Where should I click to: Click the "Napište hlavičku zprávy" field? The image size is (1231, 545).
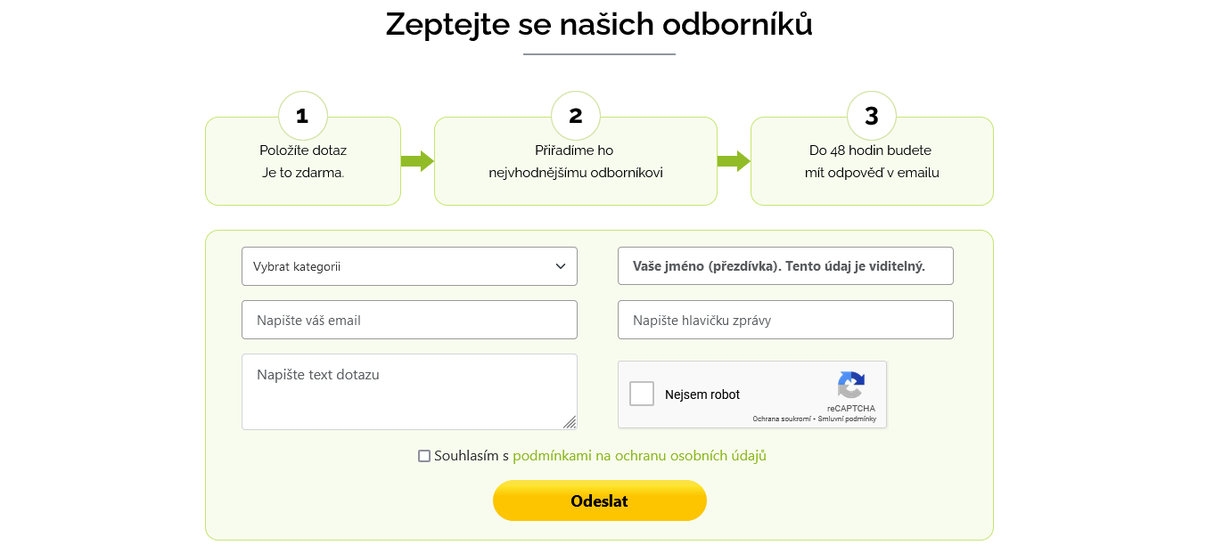pos(785,320)
